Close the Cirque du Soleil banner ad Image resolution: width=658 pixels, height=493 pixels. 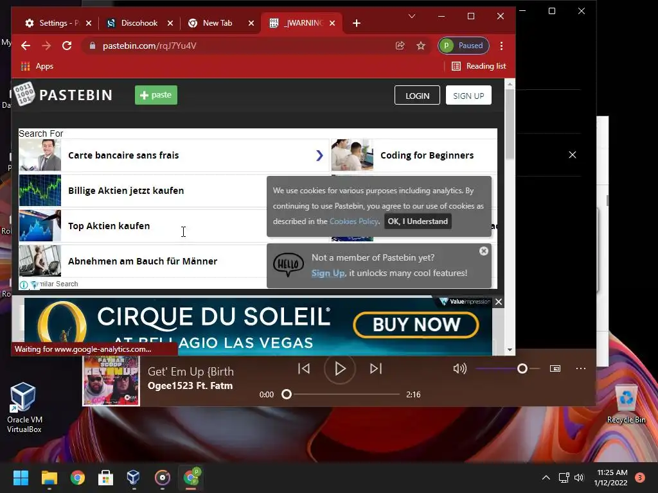499,302
